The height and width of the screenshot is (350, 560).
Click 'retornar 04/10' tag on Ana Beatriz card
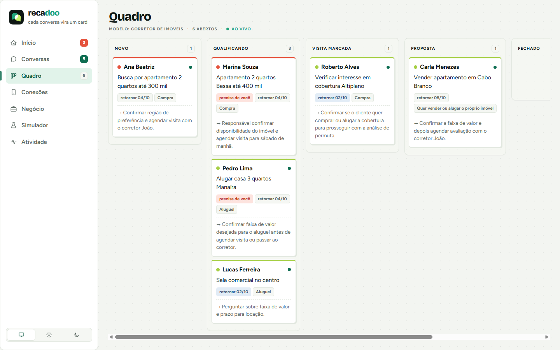tap(135, 98)
